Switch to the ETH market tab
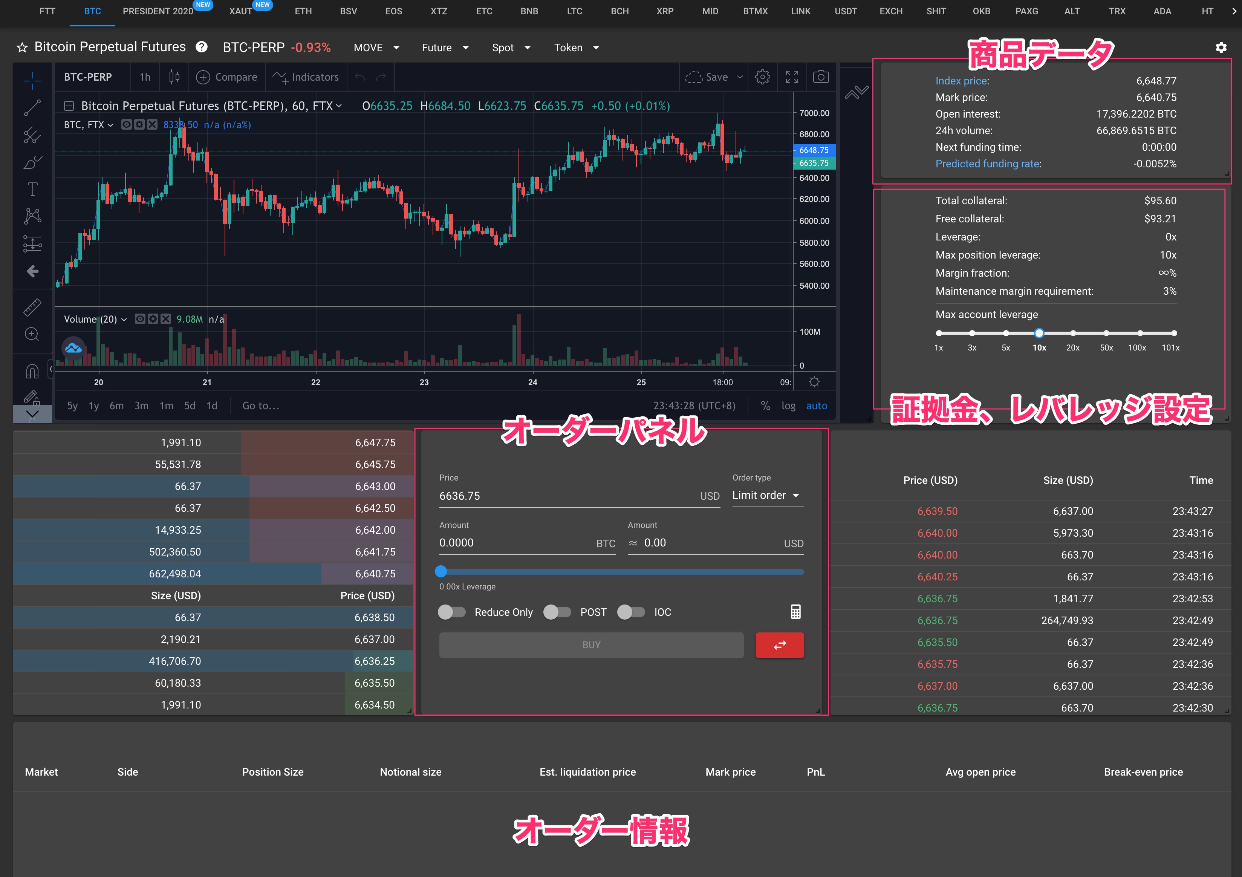 coord(303,11)
